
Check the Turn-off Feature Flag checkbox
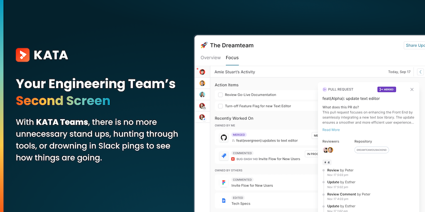[220, 106]
